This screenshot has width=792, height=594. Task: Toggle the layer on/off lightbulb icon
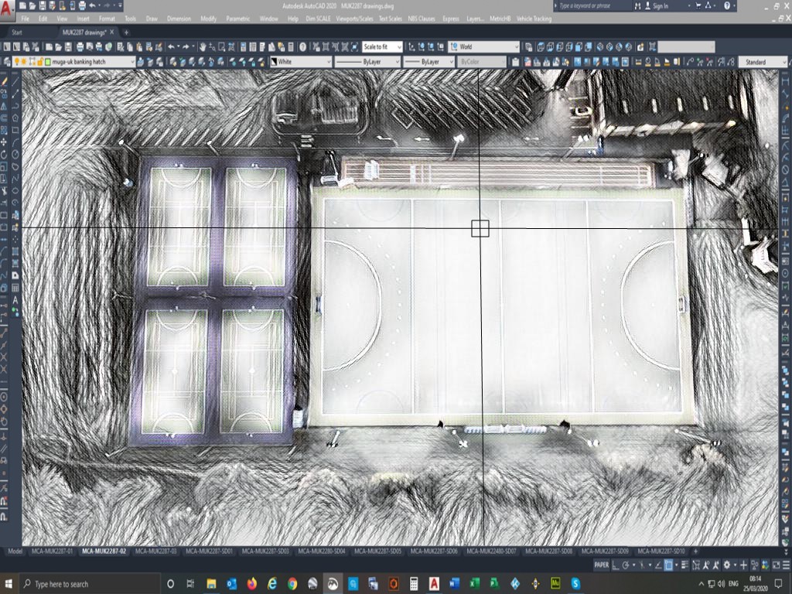pyautogui.click(x=17, y=61)
